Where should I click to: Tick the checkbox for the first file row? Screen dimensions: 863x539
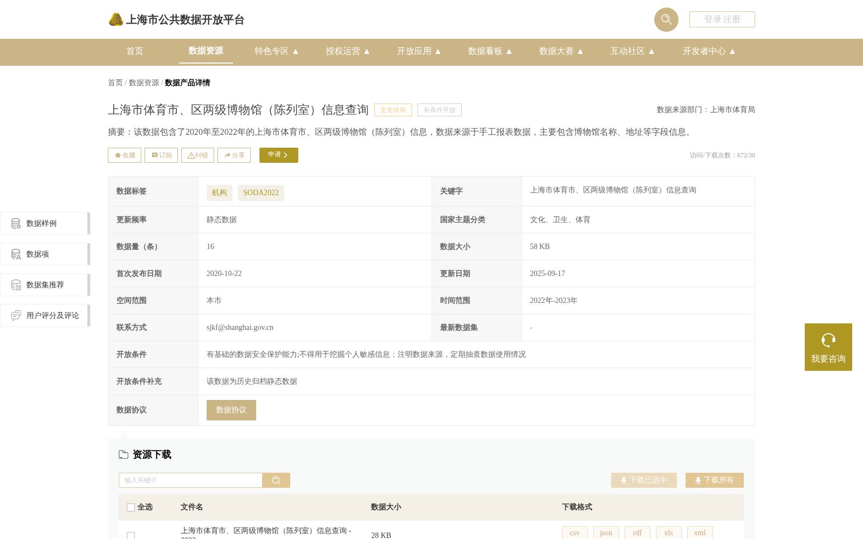pos(131,535)
